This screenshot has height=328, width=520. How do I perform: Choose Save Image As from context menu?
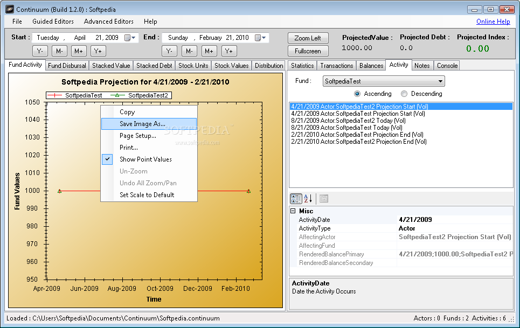point(149,124)
